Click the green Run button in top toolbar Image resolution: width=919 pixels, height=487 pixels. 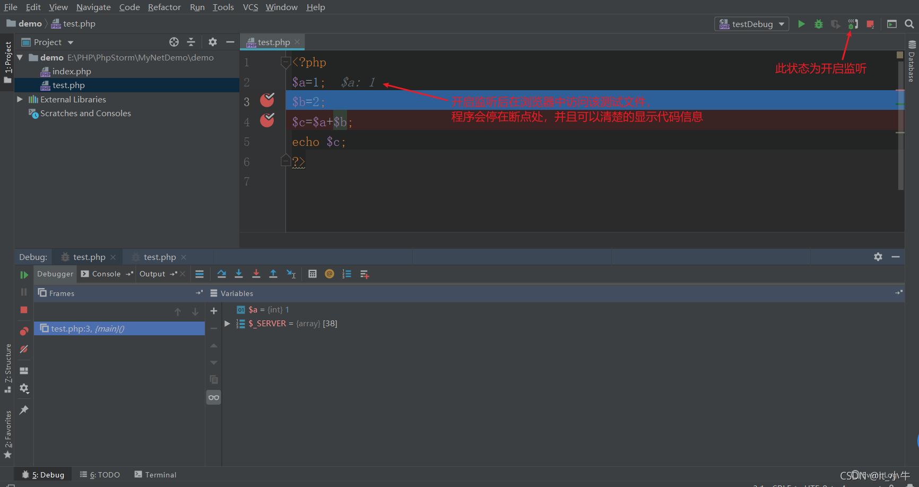pos(801,24)
